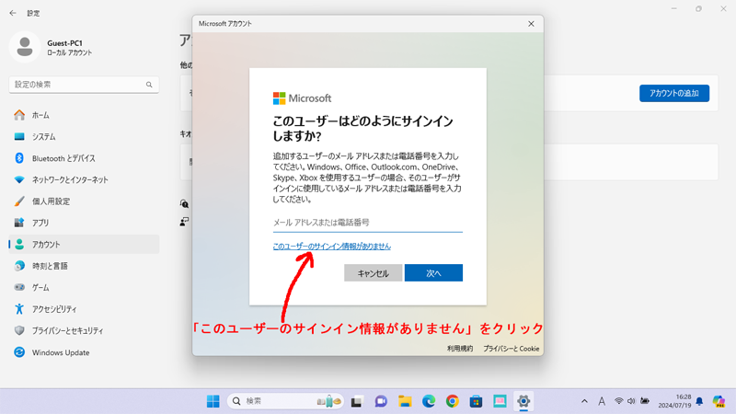Click the アカウントの追加 button
Viewport: 736px width, 414px height.
[x=673, y=94]
